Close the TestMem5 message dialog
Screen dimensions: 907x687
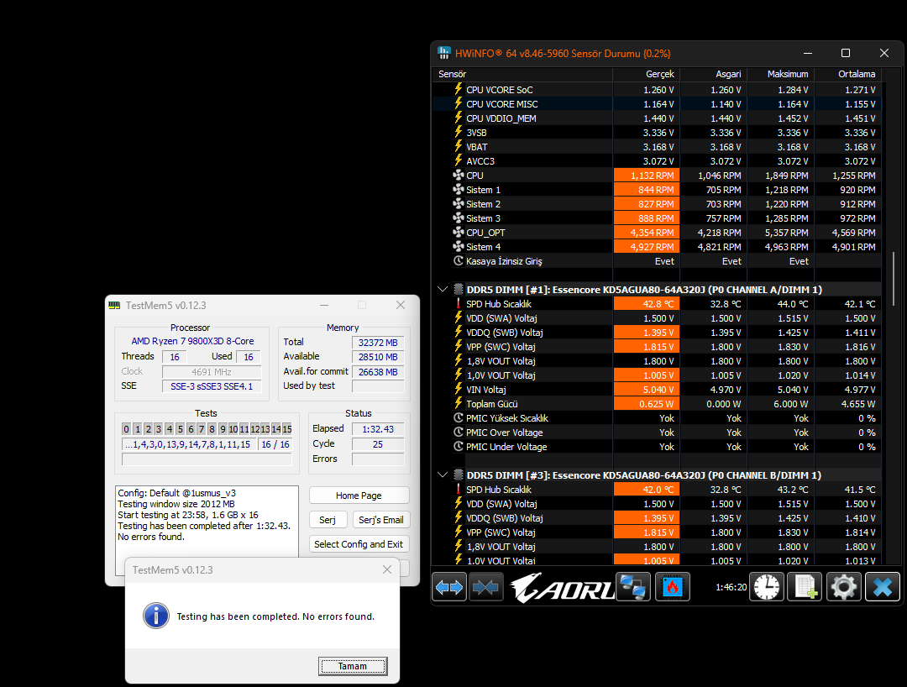[387, 569]
